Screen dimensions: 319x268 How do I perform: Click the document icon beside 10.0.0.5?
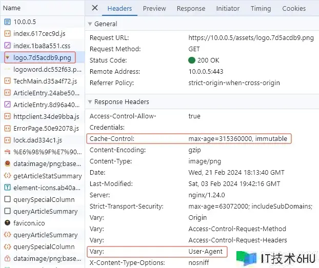click(7, 22)
